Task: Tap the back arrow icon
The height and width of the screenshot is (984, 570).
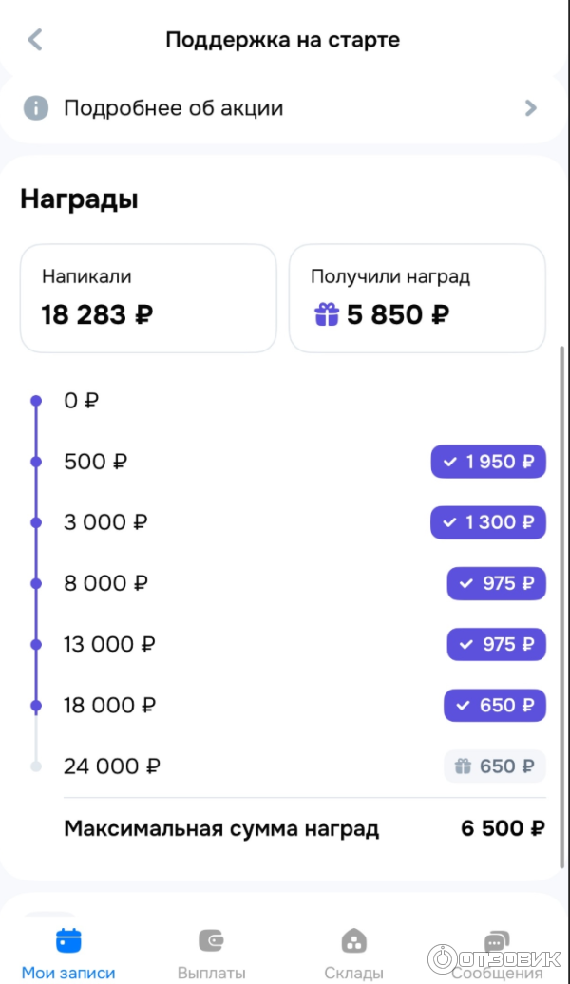Action: click(35, 40)
